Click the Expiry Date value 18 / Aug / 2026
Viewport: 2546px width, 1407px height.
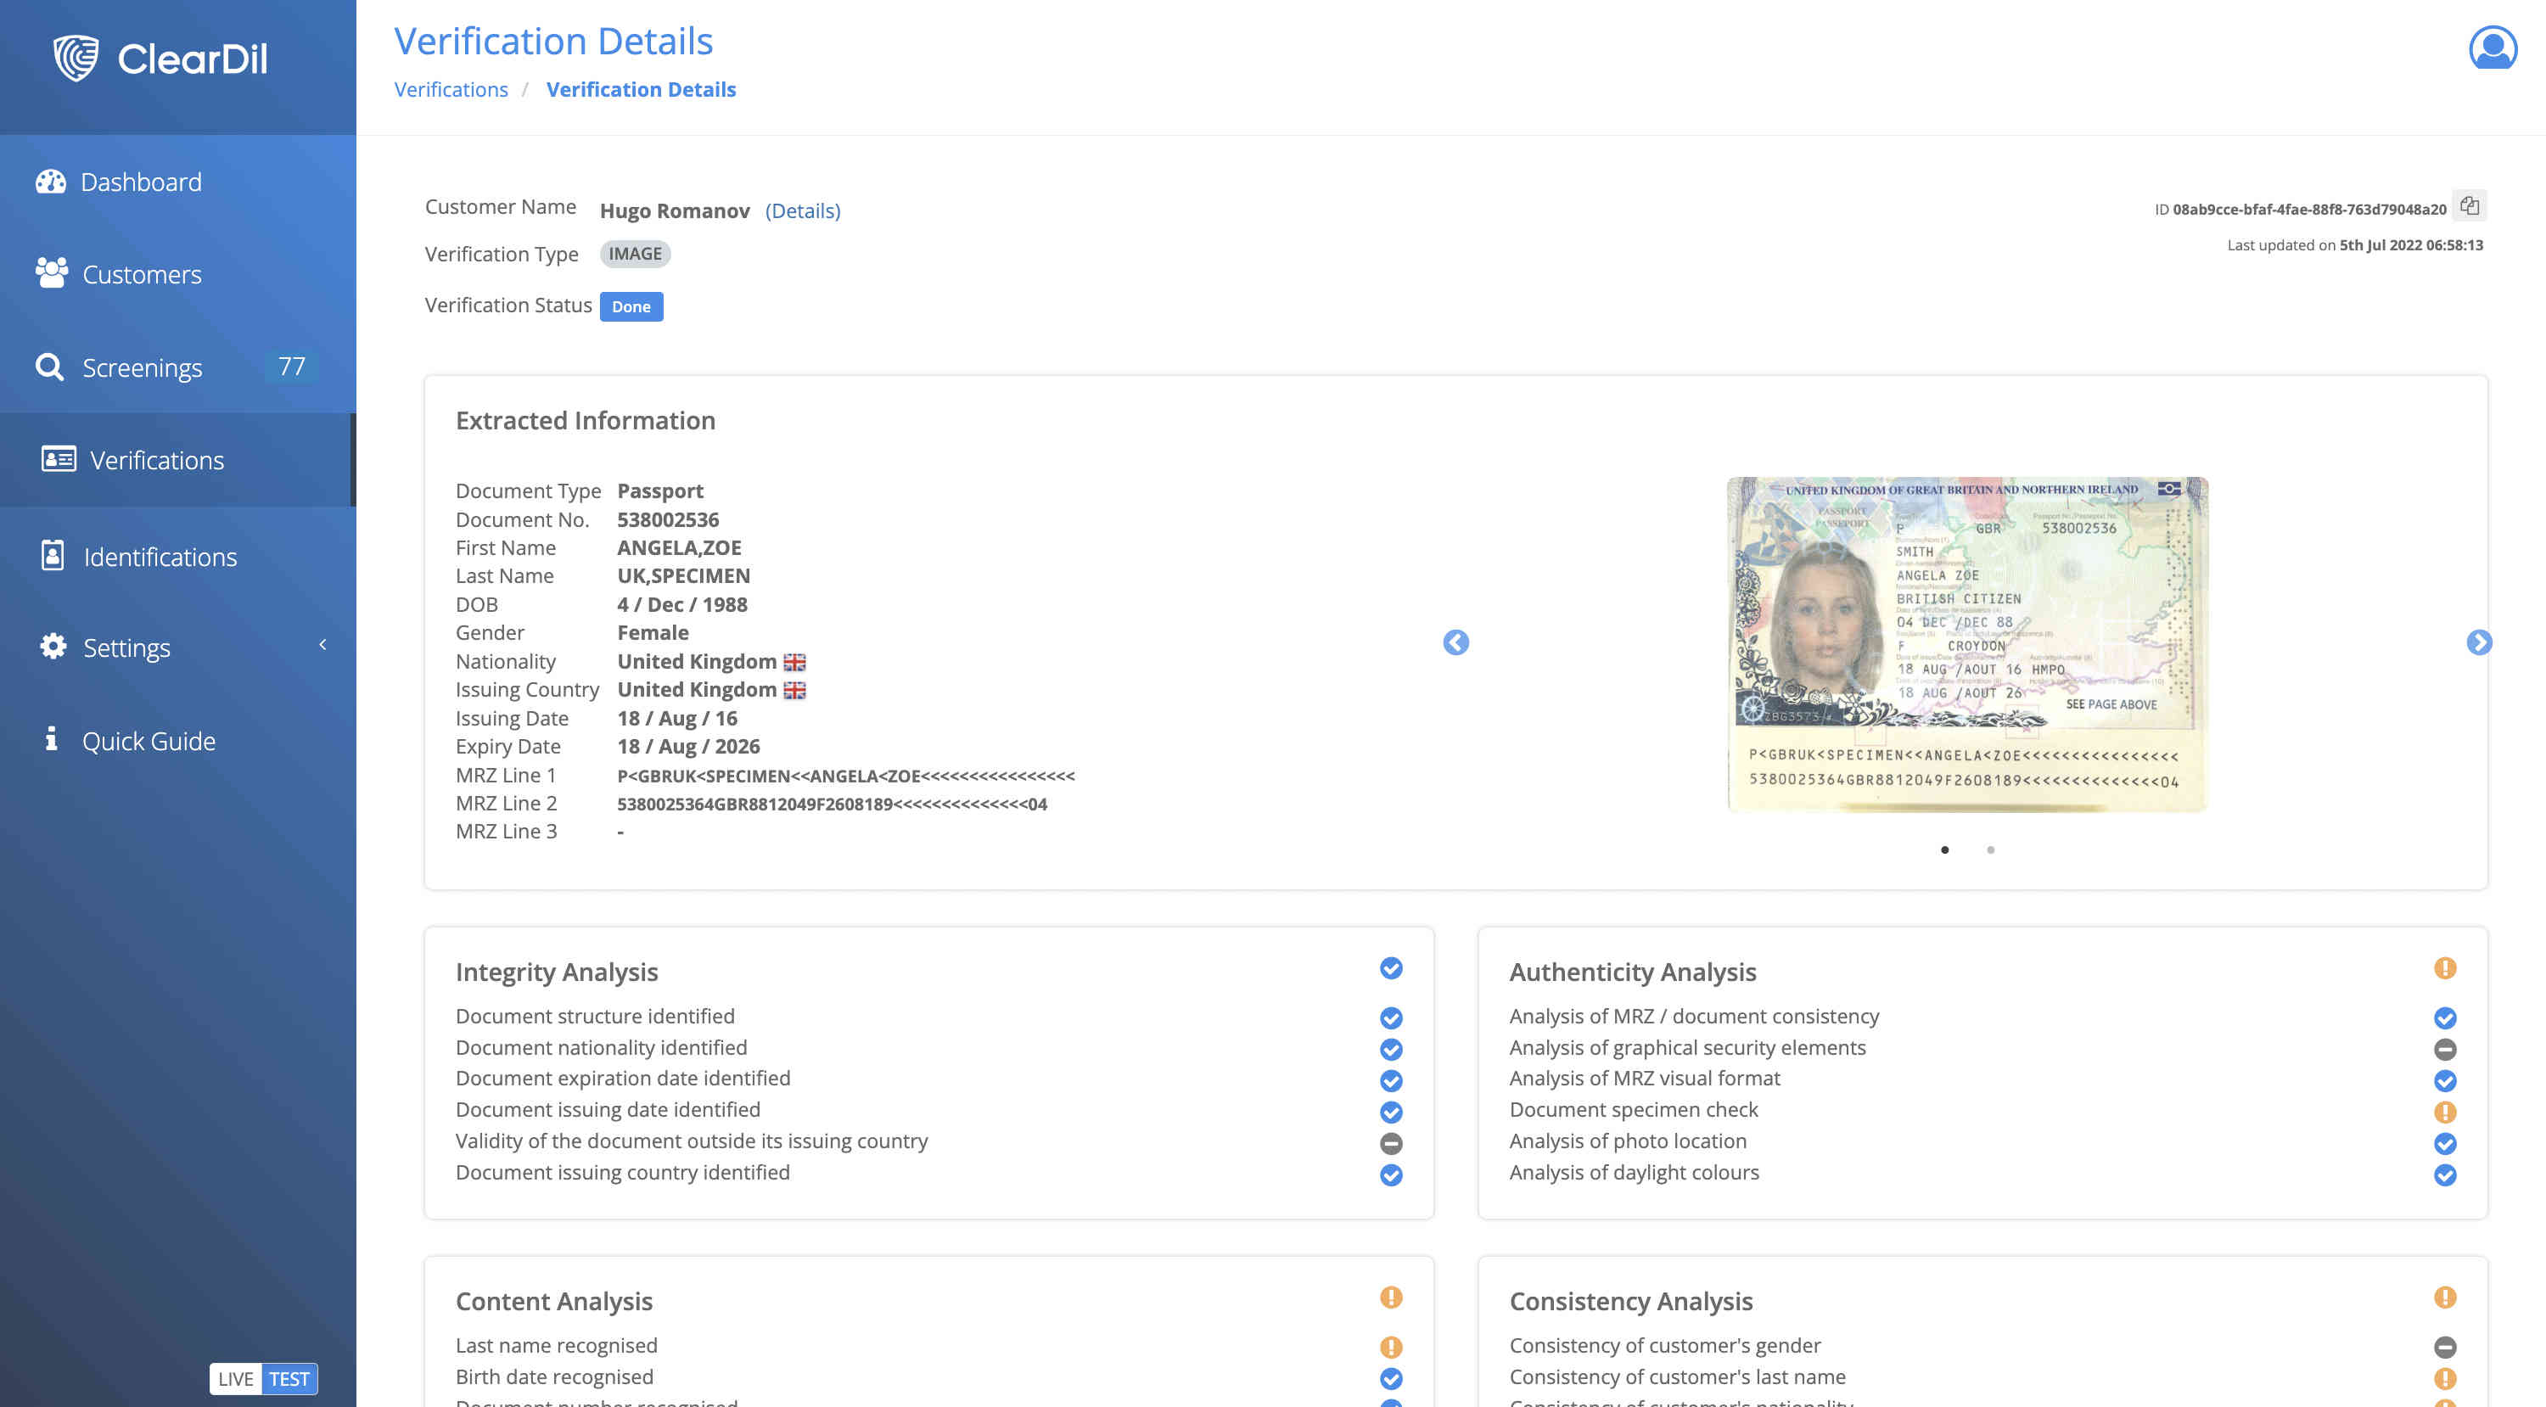coord(688,746)
